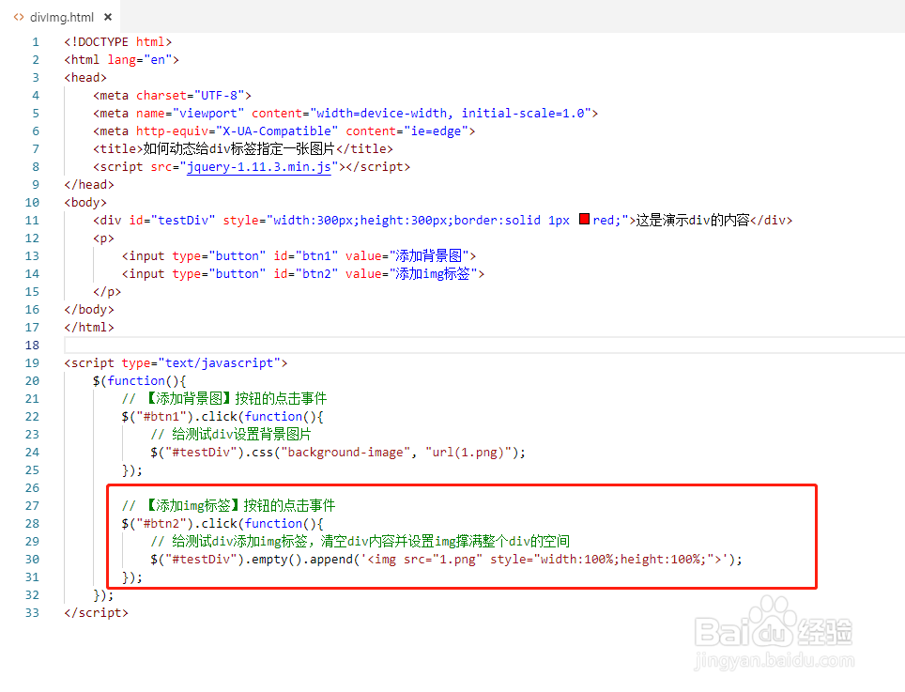905x692 pixels.
Task: Click line number 18 in the gutter
Action: tap(32, 346)
